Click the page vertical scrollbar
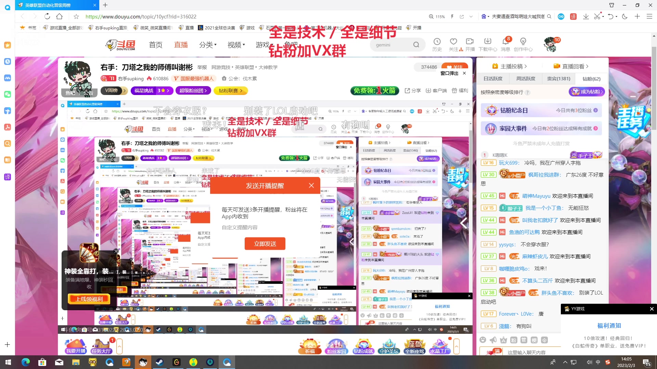The image size is (657, 369). pyautogui.click(x=654, y=88)
